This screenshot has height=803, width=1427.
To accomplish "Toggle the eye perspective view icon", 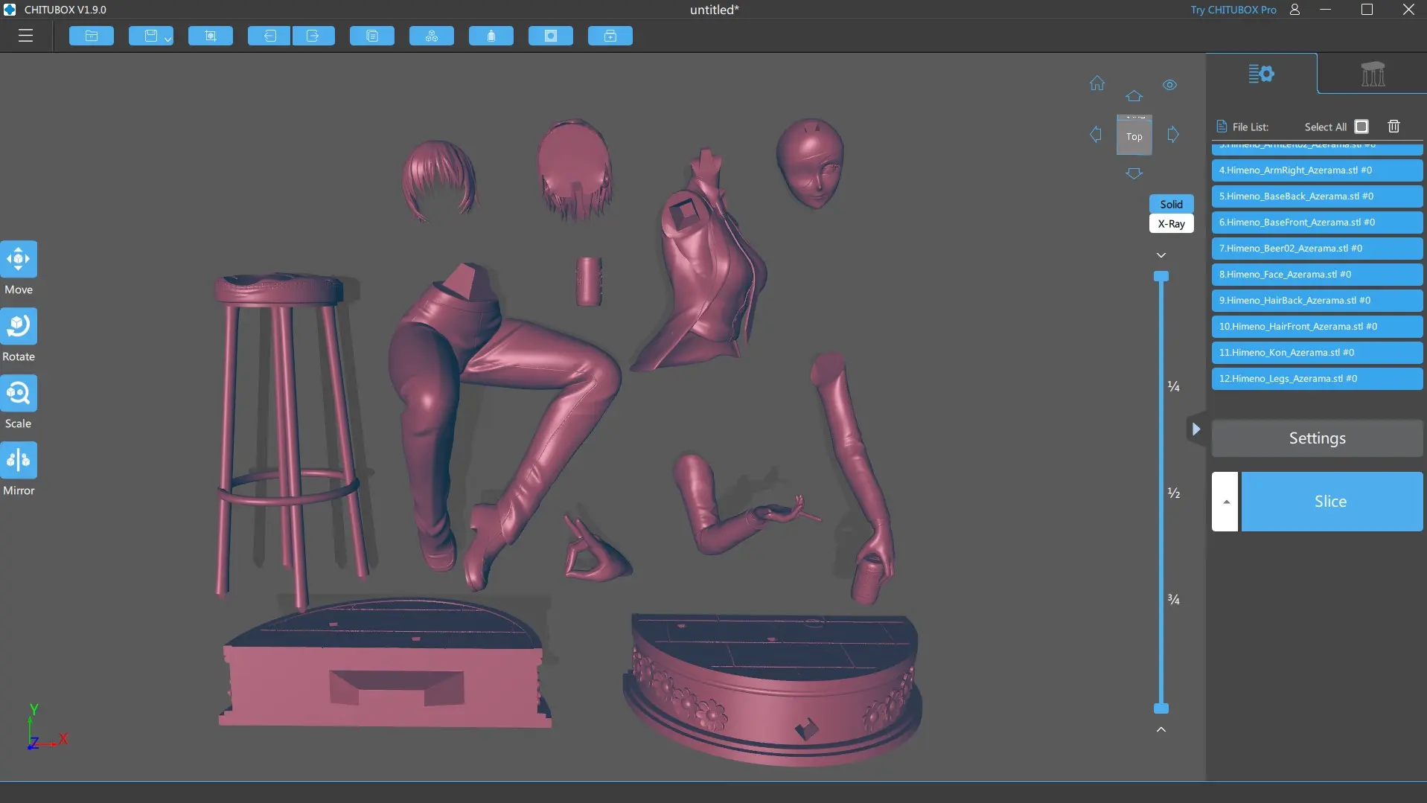I will click(x=1170, y=85).
